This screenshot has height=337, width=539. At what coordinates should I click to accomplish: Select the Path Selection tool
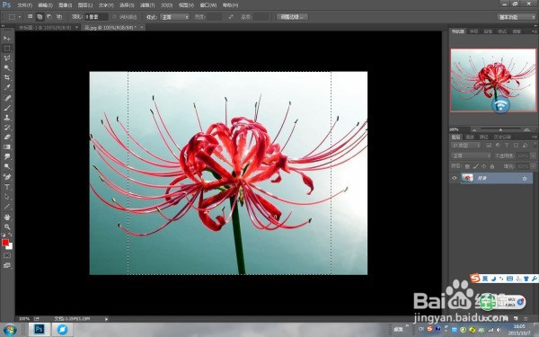coord(7,197)
